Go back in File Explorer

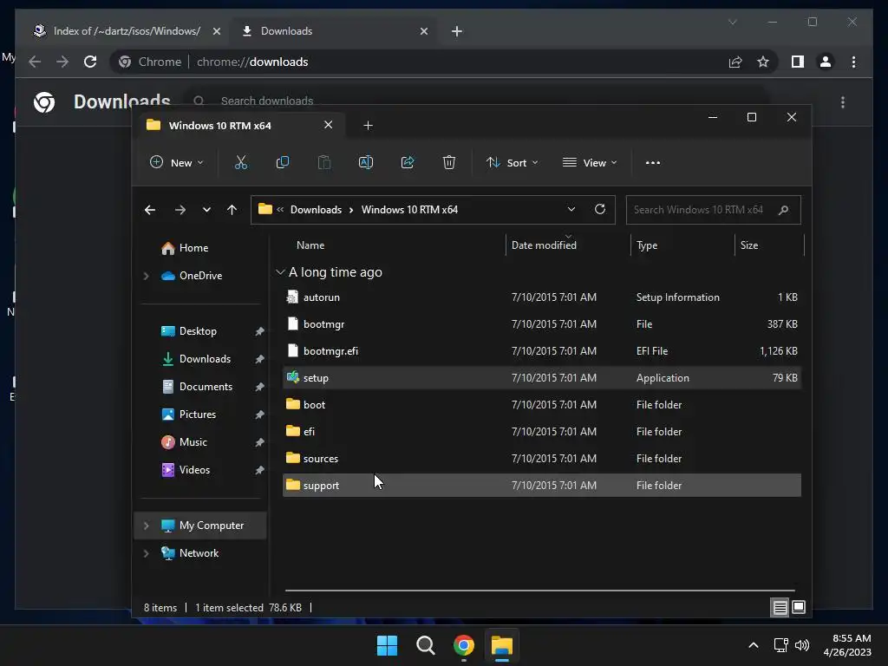pyautogui.click(x=150, y=210)
